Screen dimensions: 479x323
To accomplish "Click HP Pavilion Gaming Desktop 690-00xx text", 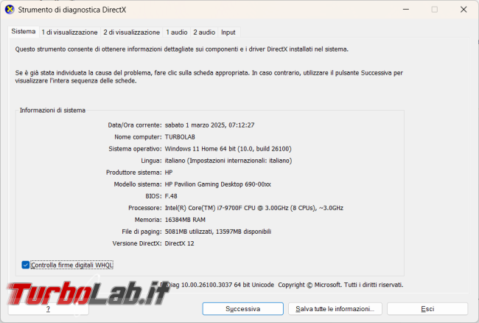I will click(218, 184).
